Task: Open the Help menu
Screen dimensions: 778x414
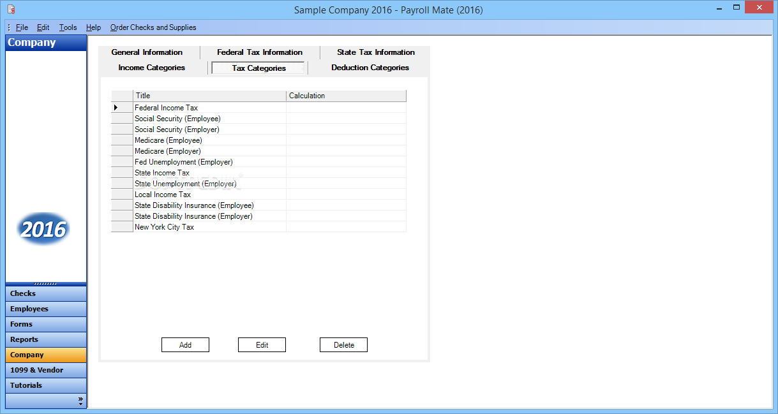Action: point(94,27)
